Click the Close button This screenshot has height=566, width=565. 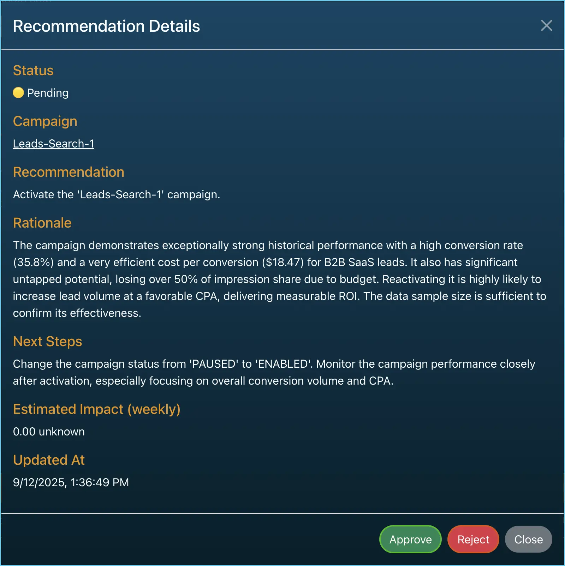coord(528,539)
